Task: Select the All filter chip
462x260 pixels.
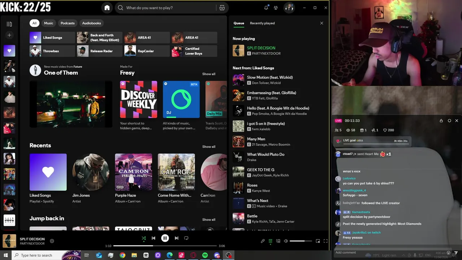Action: tap(34, 23)
